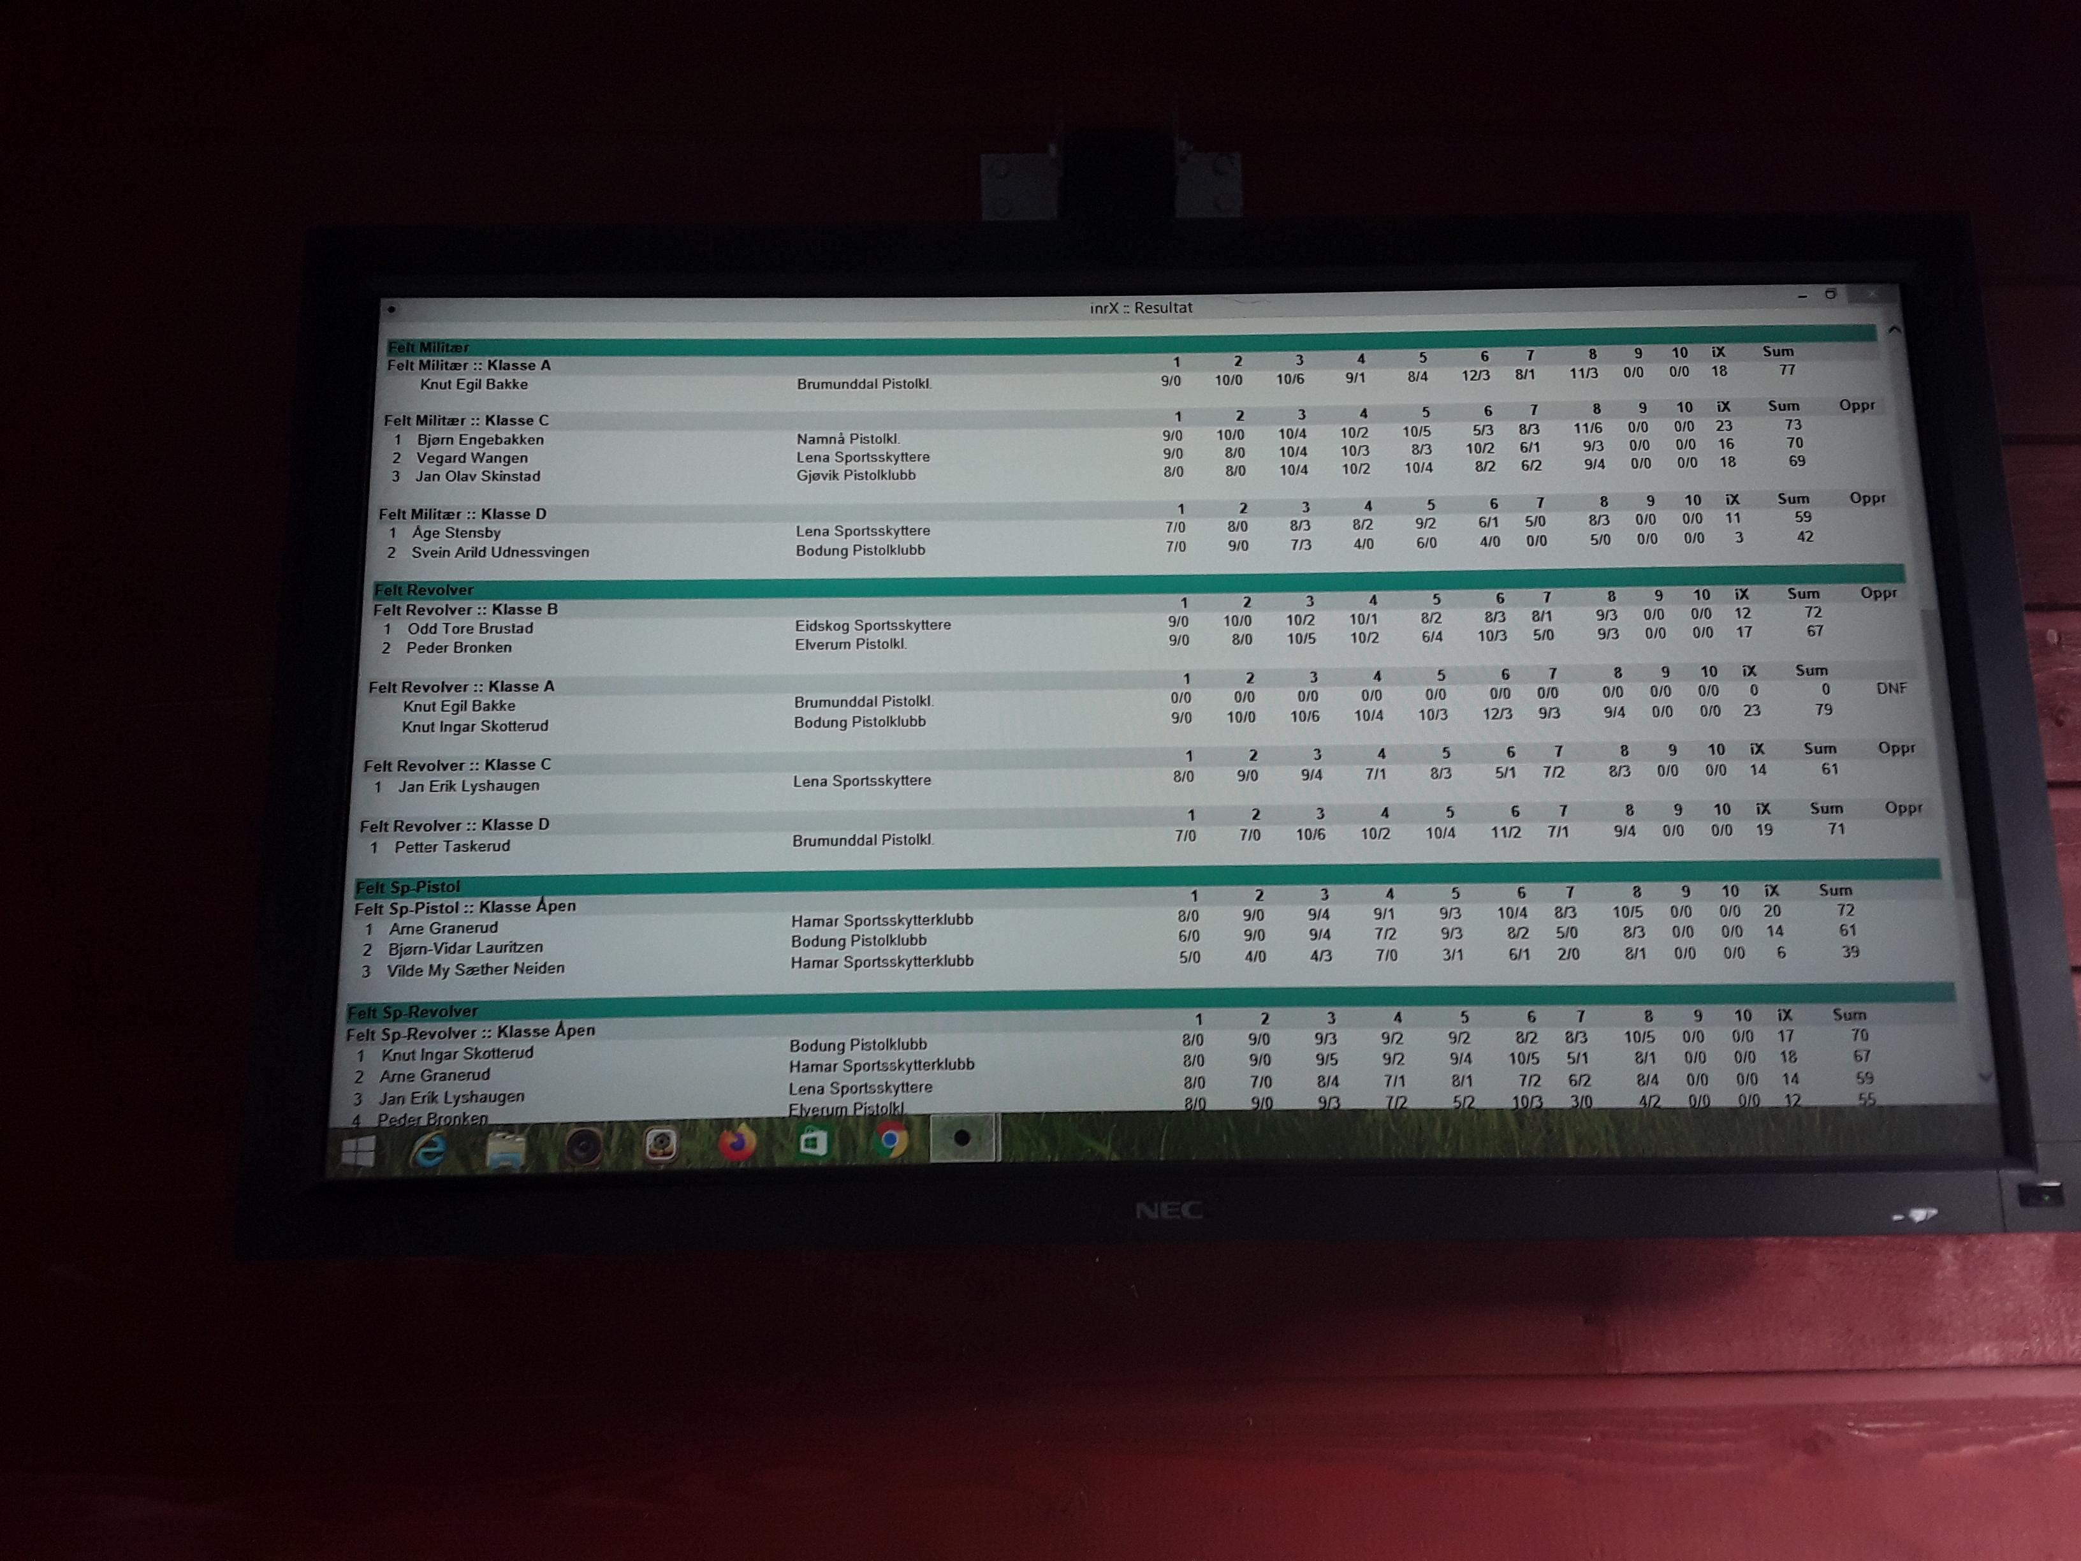Click the name 'Odd Tore Brustad'
2081x1561 pixels.
469,629
